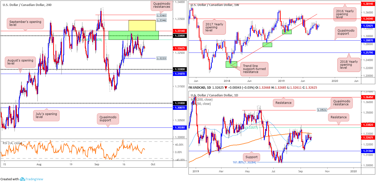Image resolution: width=376 pixels, height=183 pixels.
Task: Click the current price 1.32625 tag on daily chart
Action: coord(368,137)
